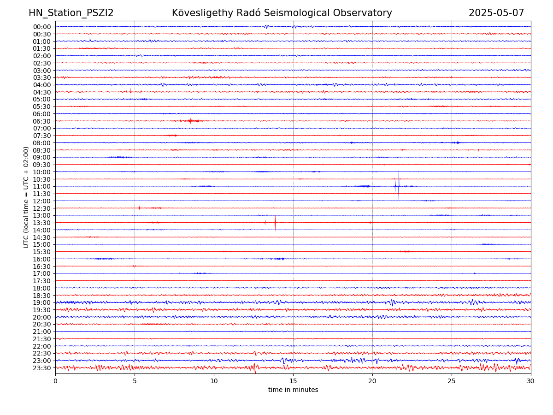Select the UTC local time y-axis label

[x=26, y=197]
